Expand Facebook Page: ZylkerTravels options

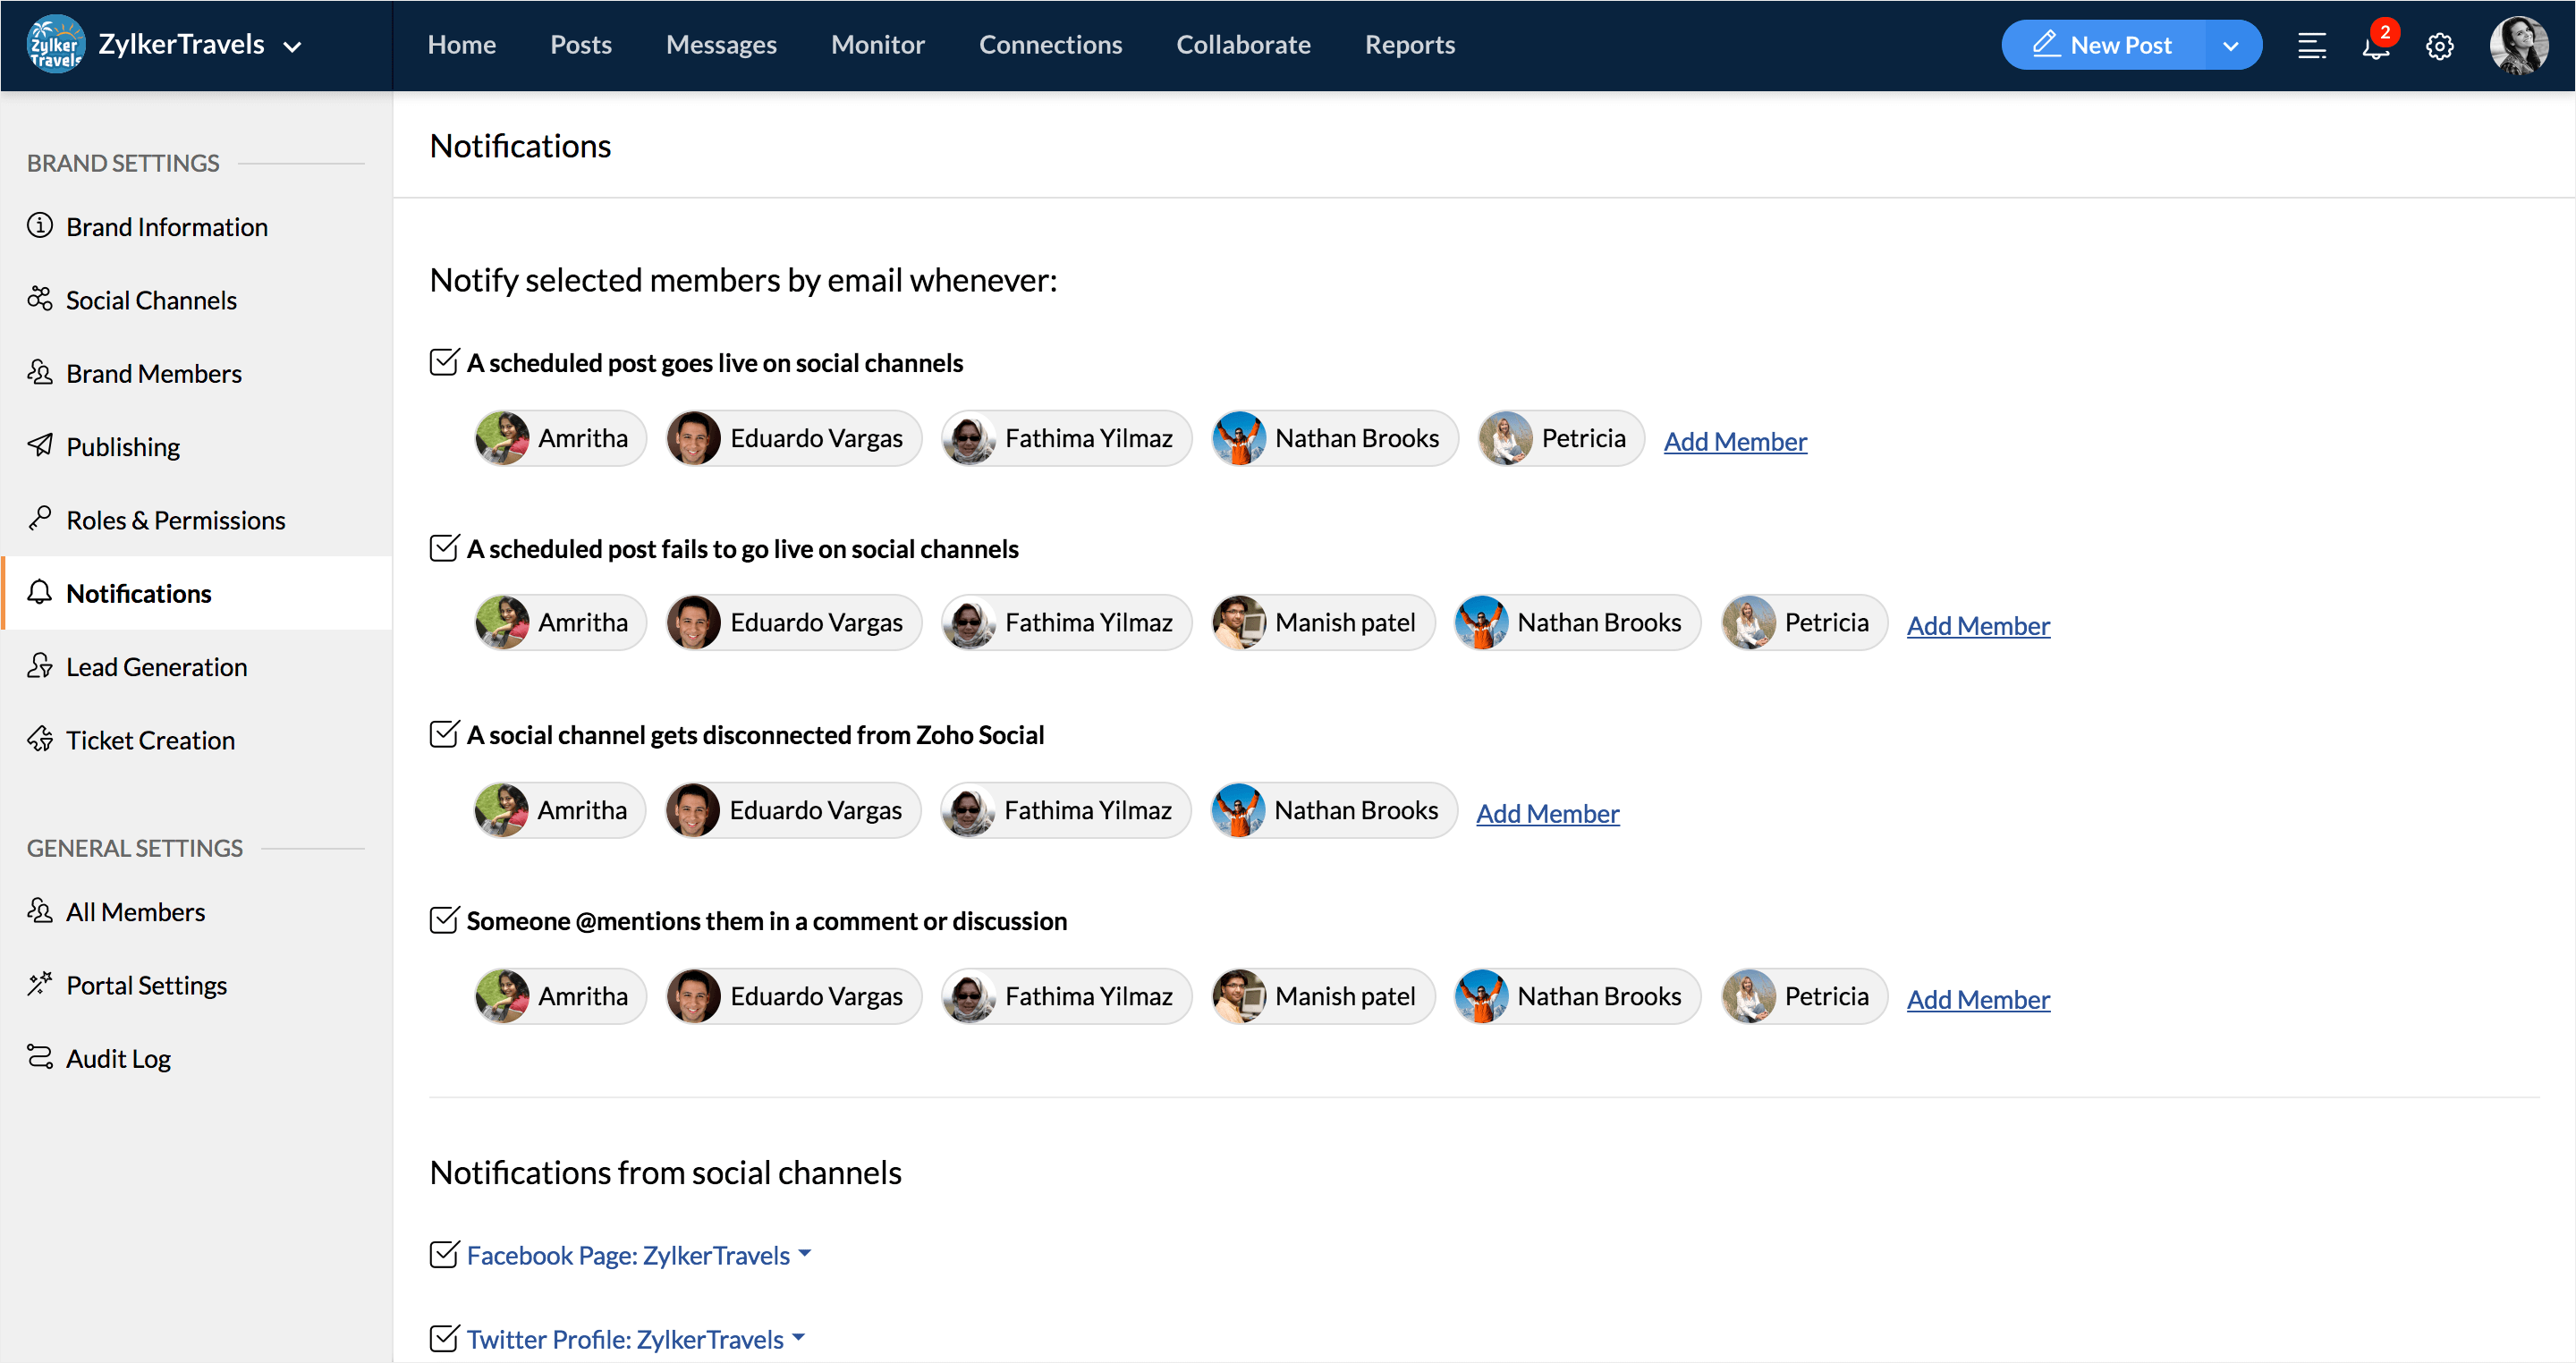[805, 1254]
